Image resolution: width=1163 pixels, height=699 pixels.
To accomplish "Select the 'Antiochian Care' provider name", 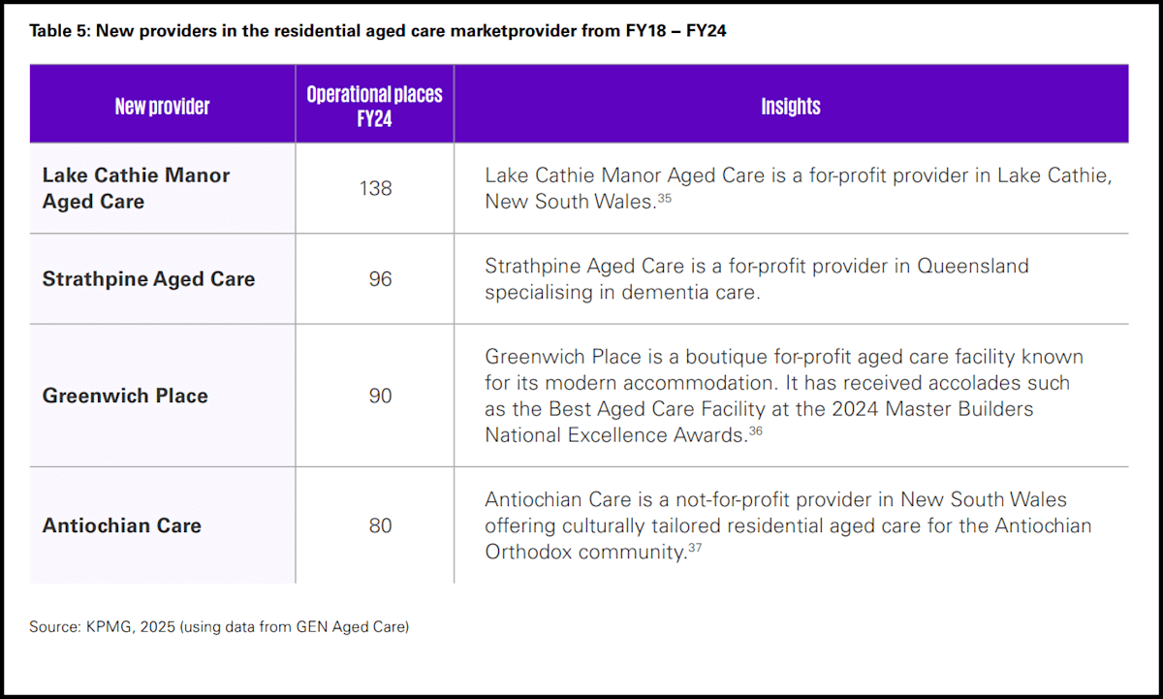I will pos(122,525).
